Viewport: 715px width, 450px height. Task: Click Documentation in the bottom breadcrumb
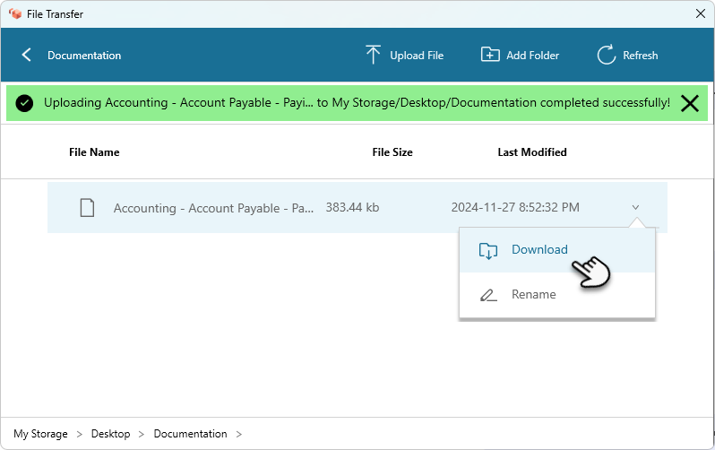click(190, 434)
